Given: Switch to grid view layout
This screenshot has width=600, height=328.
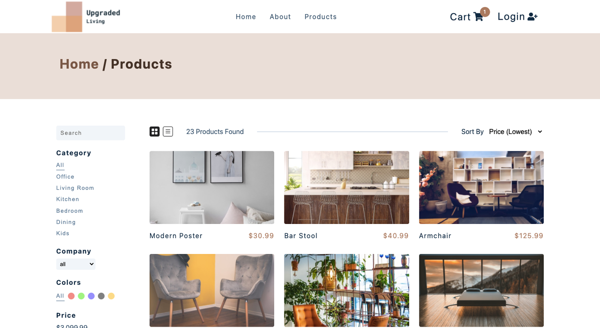Looking at the screenshot, I should tap(155, 132).
